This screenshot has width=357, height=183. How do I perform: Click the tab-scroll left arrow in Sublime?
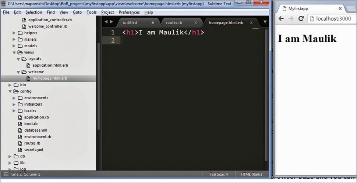[106, 22]
